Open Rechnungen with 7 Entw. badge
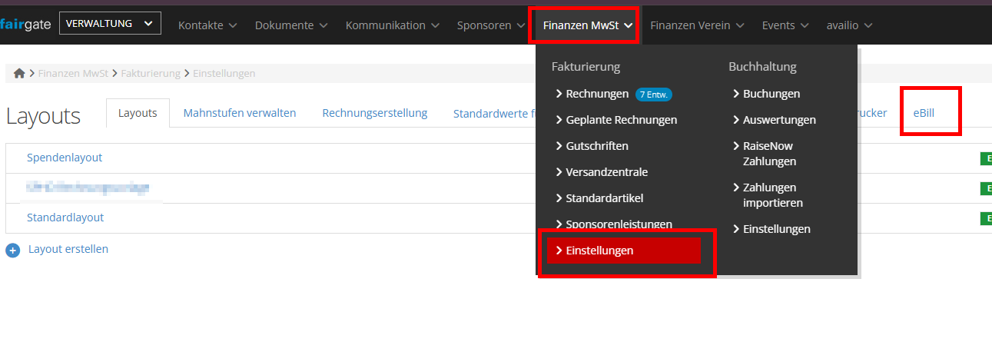992x352 pixels. click(x=614, y=94)
